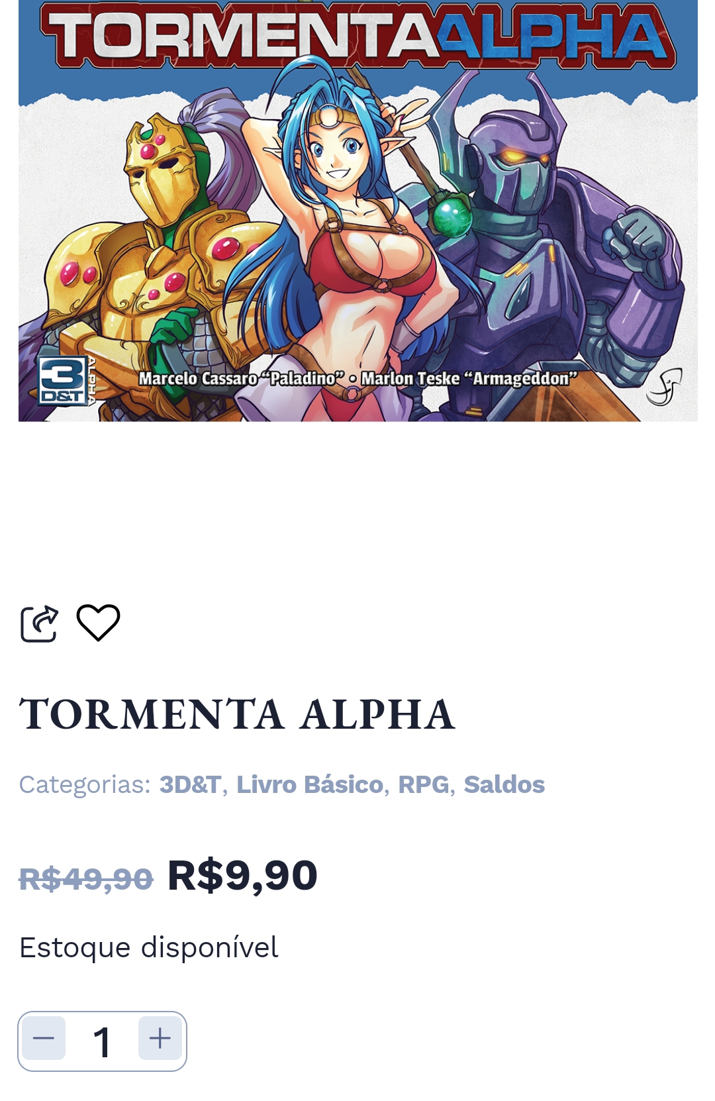Viewport: 715px width, 1101px height.
Task: Focus the quantity field showing 1
Action: click(102, 1041)
